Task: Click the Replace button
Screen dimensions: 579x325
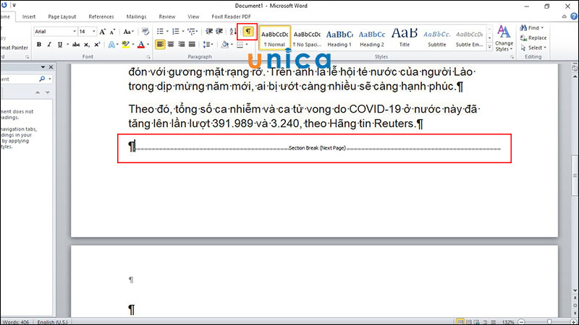Action: click(x=533, y=38)
